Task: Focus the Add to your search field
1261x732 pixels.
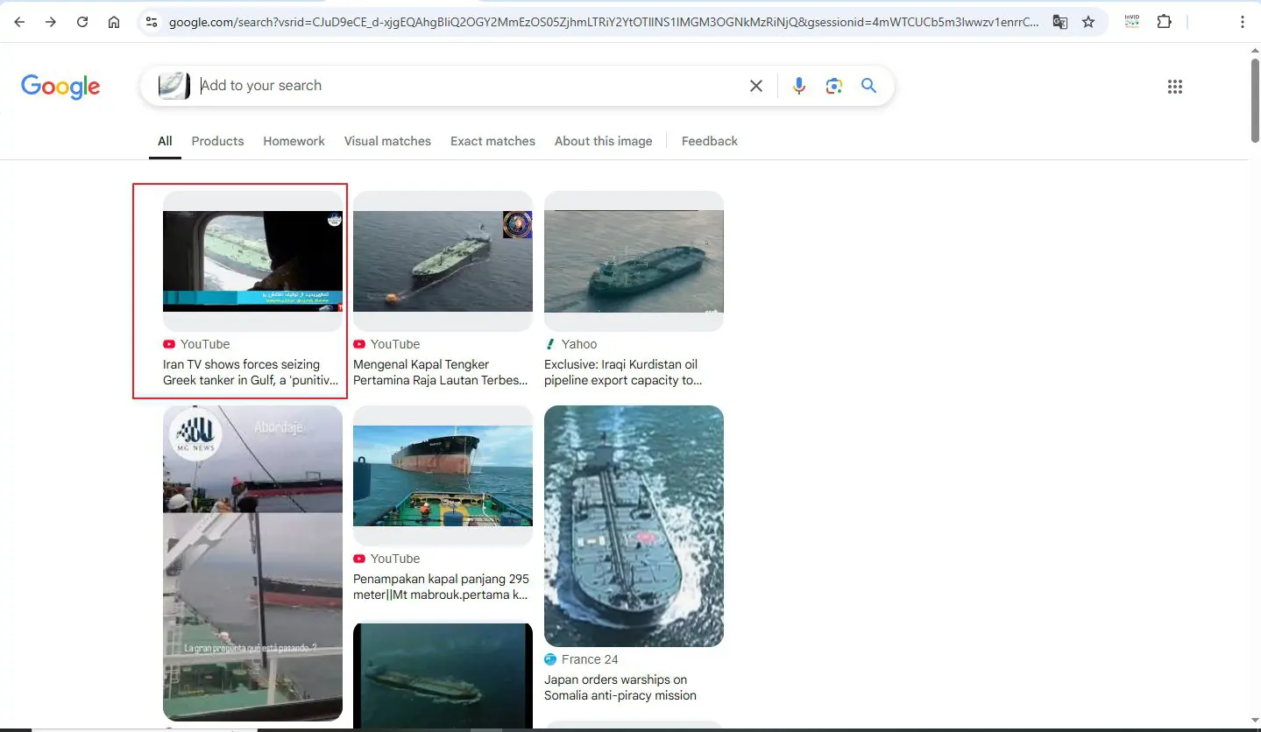Action: 469,86
